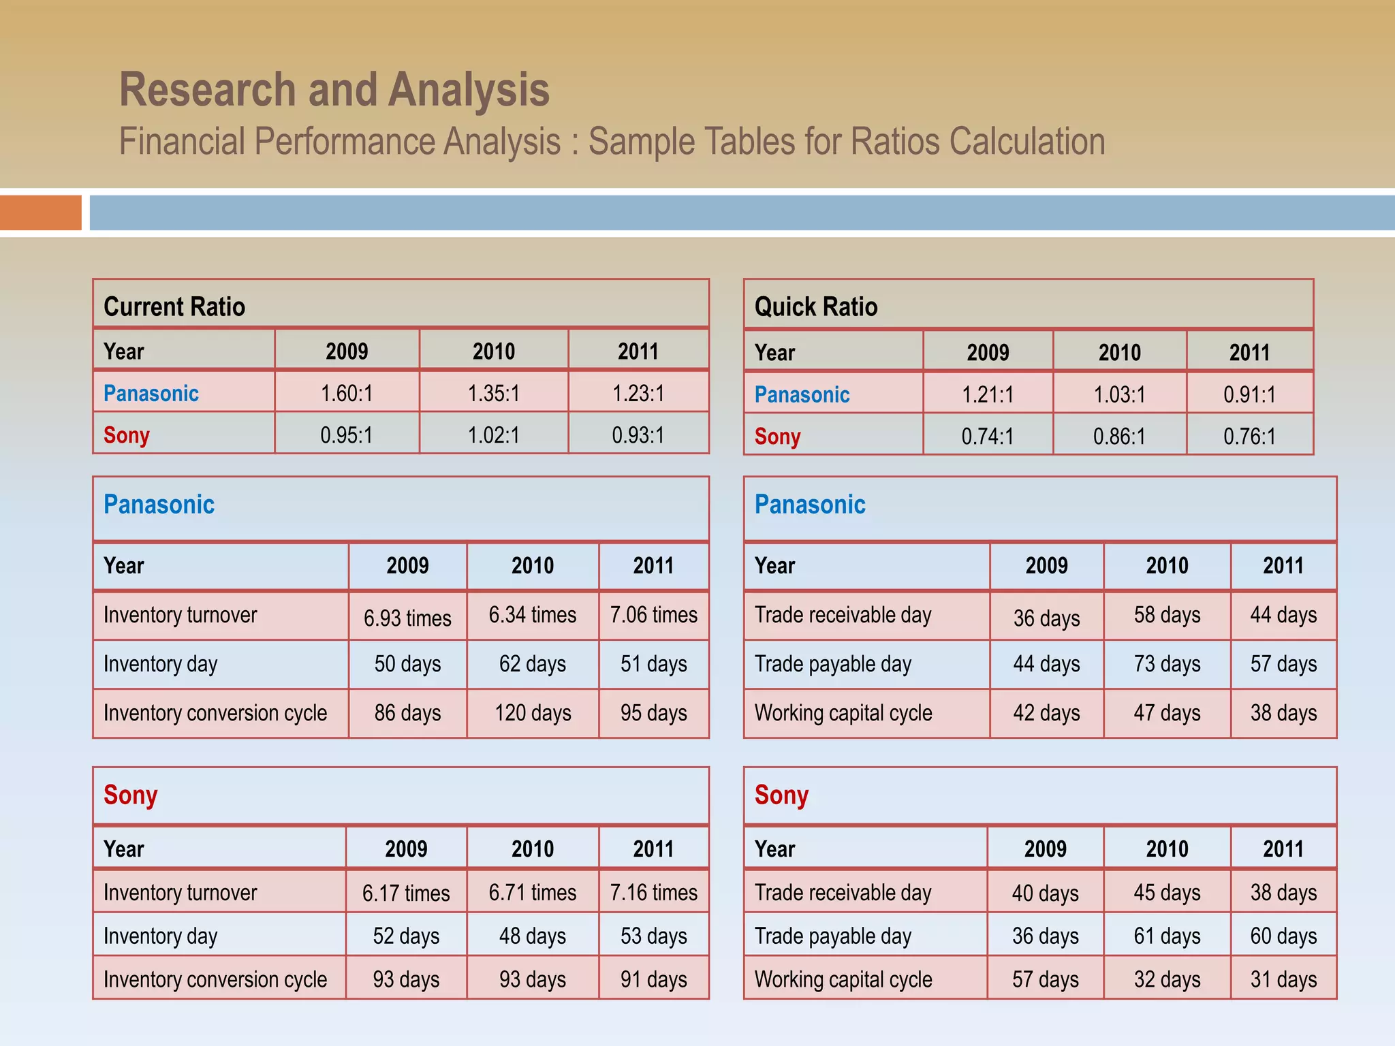
Task: Click Panasonic label in Current Ratio table
Action: [151, 393]
